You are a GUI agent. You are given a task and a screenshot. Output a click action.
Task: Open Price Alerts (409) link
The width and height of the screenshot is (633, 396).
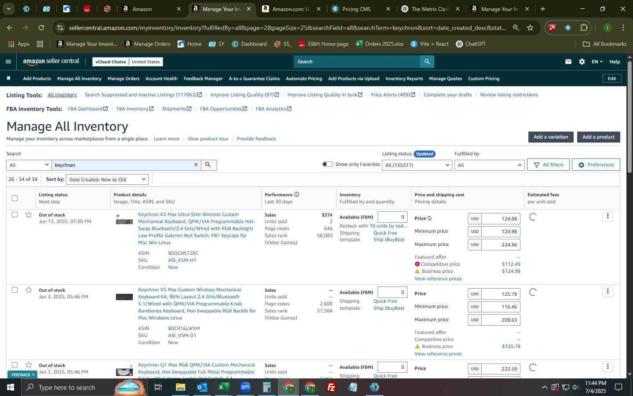point(393,95)
